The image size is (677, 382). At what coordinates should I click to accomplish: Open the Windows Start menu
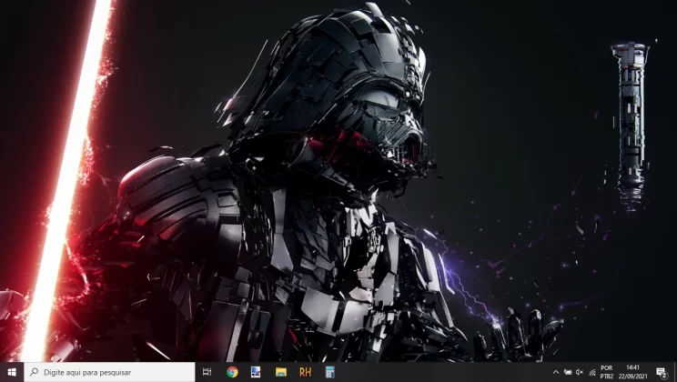pyautogui.click(x=12, y=372)
